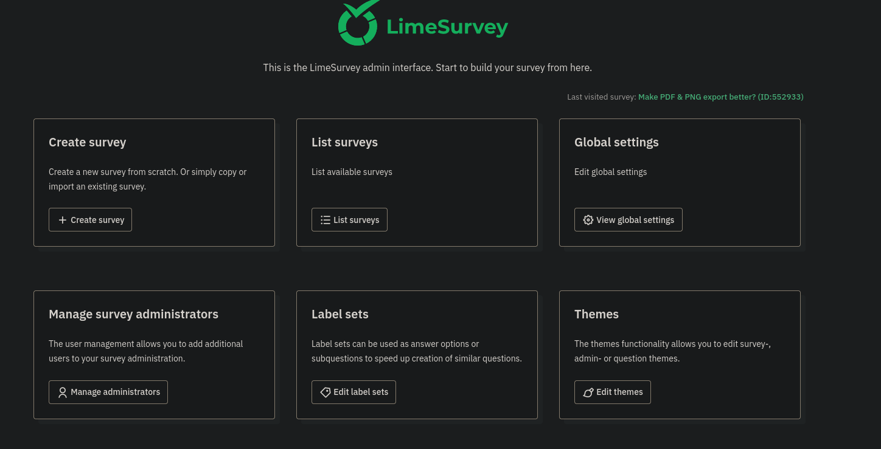
Task: Click the LimeSurvey wordmark text
Action: 447,27
